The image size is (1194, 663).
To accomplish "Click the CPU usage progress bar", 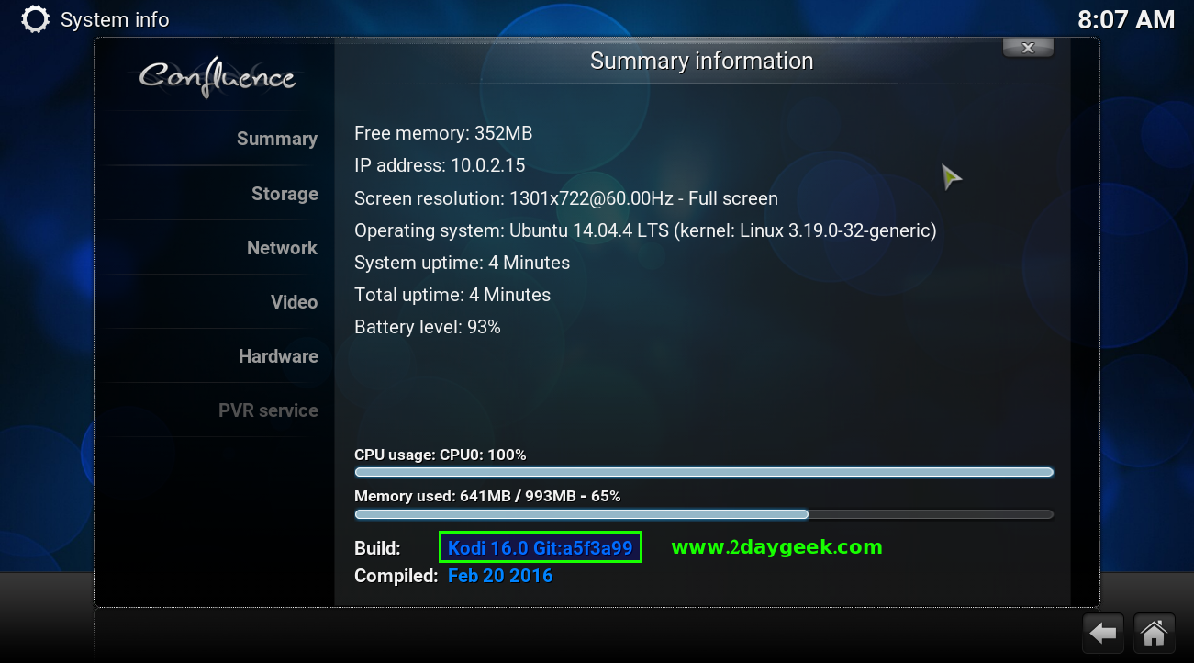I will (704, 472).
